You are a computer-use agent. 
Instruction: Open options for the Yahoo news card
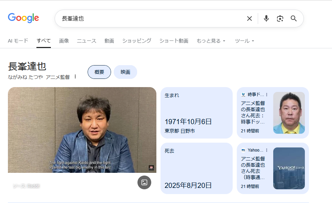click(x=267, y=150)
